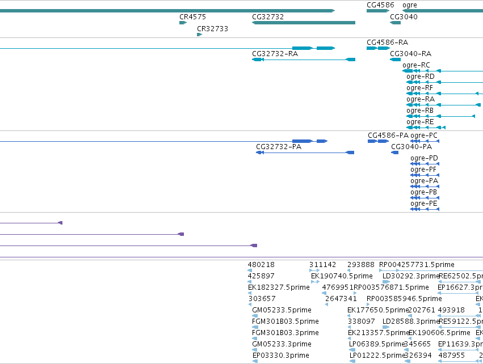Image resolution: width=483 pixels, height=364 pixels.
Task: Select the ogre gene label
Action: point(409,5)
